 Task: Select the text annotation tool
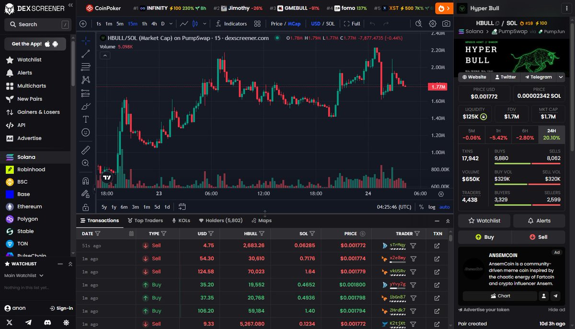point(86,119)
